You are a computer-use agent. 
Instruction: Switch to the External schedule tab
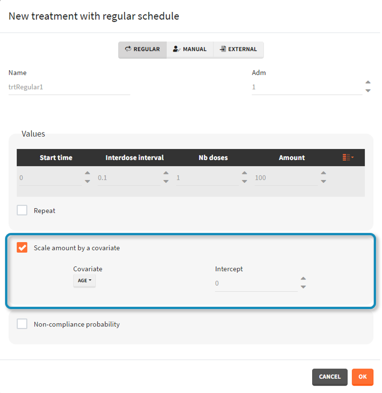(x=238, y=50)
